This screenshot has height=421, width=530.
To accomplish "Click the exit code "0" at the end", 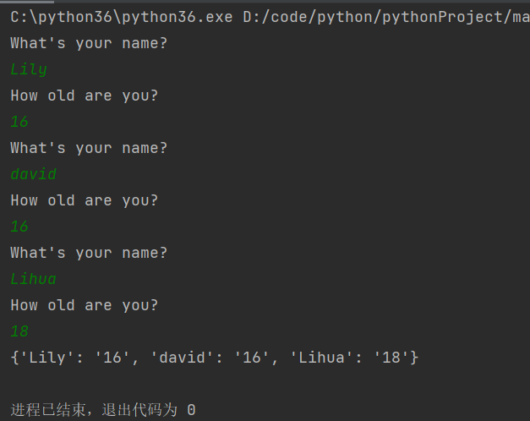I will tap(191, 410).
